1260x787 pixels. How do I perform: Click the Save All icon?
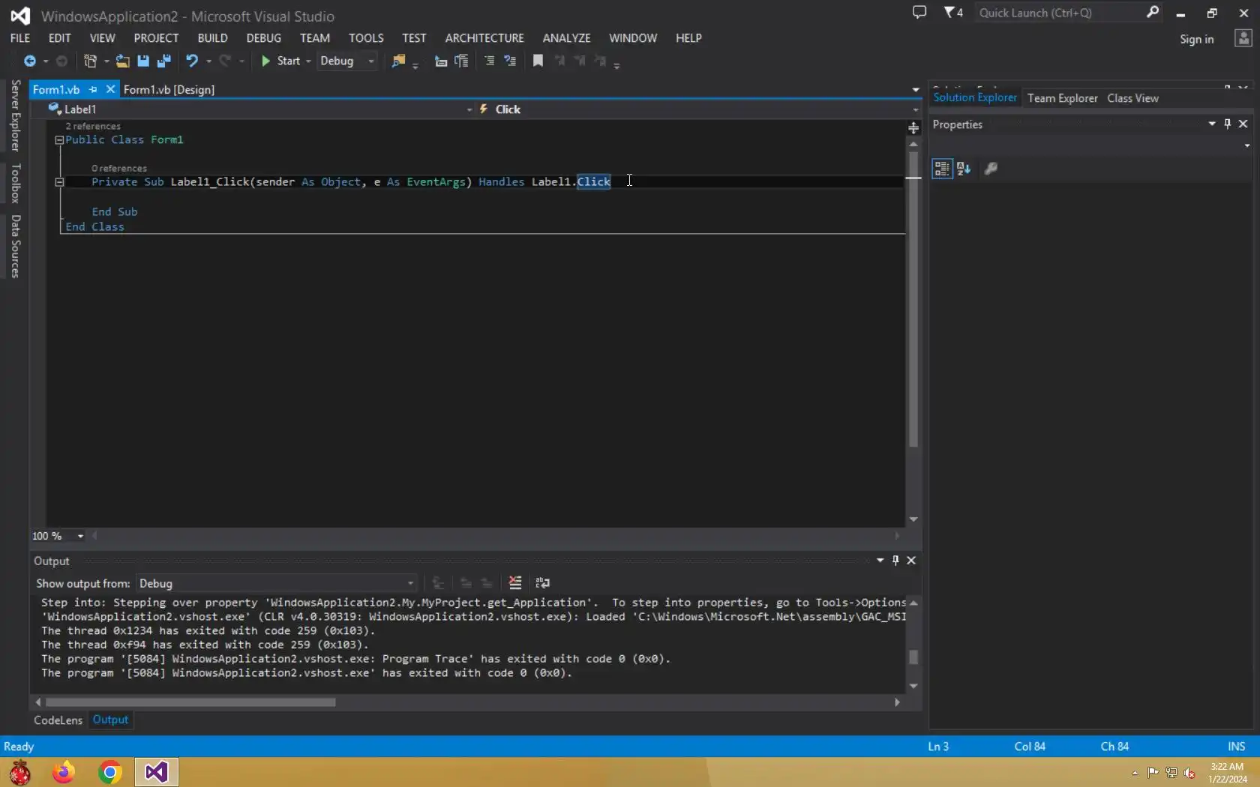[x=163, y=61]
